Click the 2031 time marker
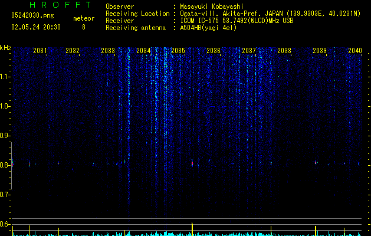This screenshot has height=236, width=371. click(x=40, y=51)
